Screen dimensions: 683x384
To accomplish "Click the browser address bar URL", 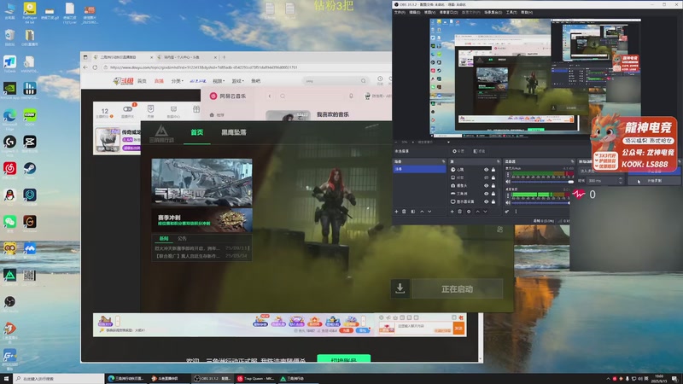I will (203, 67).
